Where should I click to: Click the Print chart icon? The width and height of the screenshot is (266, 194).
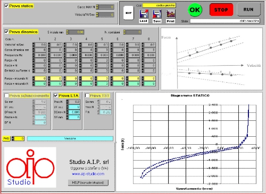coord(171,14)
